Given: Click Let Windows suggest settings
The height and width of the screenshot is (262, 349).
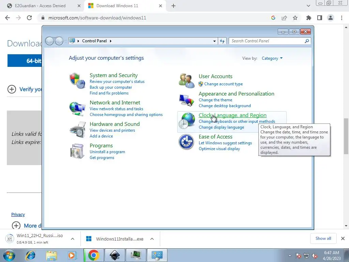Looking at the screenshot, I should 225,143.
